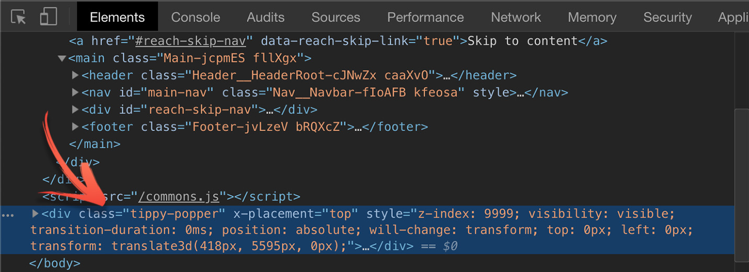Screen dimensions: 749x272
Task: Open the Performance tab
Action: [425, 17]
